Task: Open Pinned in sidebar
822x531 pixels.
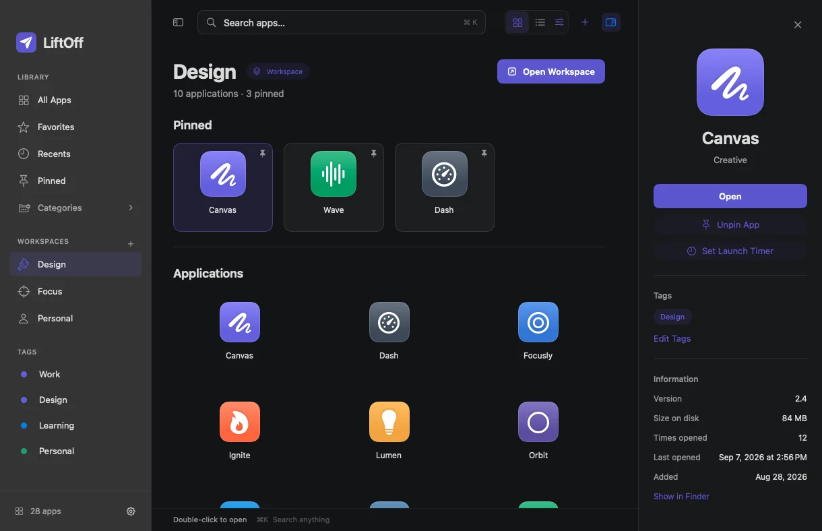Action: pyautogui.click(x=75, y=181)
